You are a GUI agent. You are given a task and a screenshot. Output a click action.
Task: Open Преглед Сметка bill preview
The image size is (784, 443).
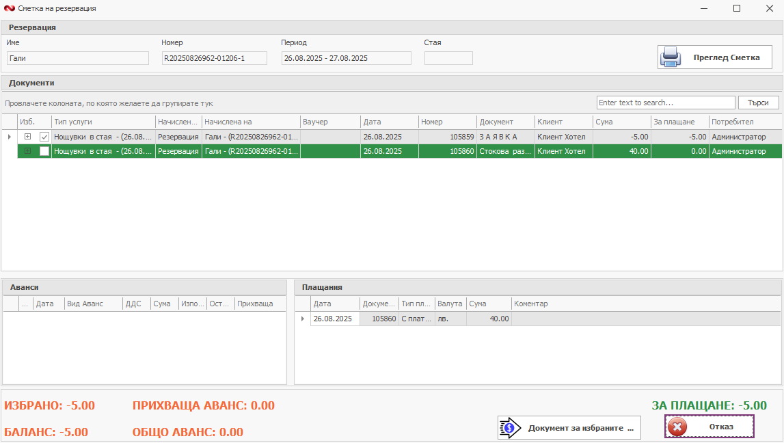[715, 57]
